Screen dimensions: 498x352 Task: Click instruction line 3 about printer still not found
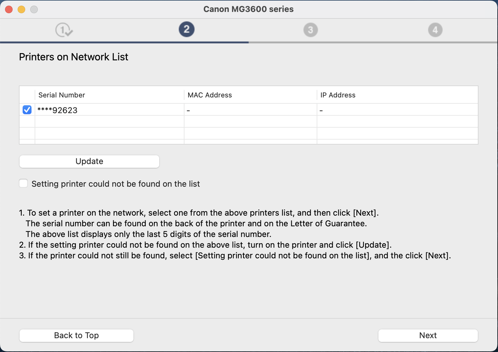[235, 256]
